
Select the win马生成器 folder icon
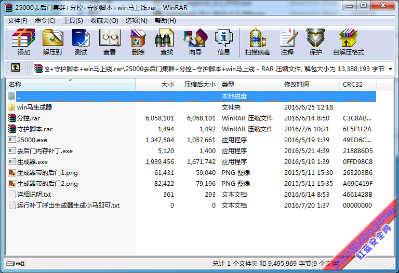11,107
